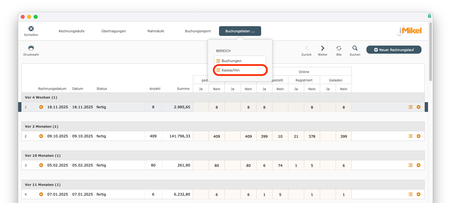
Task: Click the Zurück back arrow
Action: [306, 48]
